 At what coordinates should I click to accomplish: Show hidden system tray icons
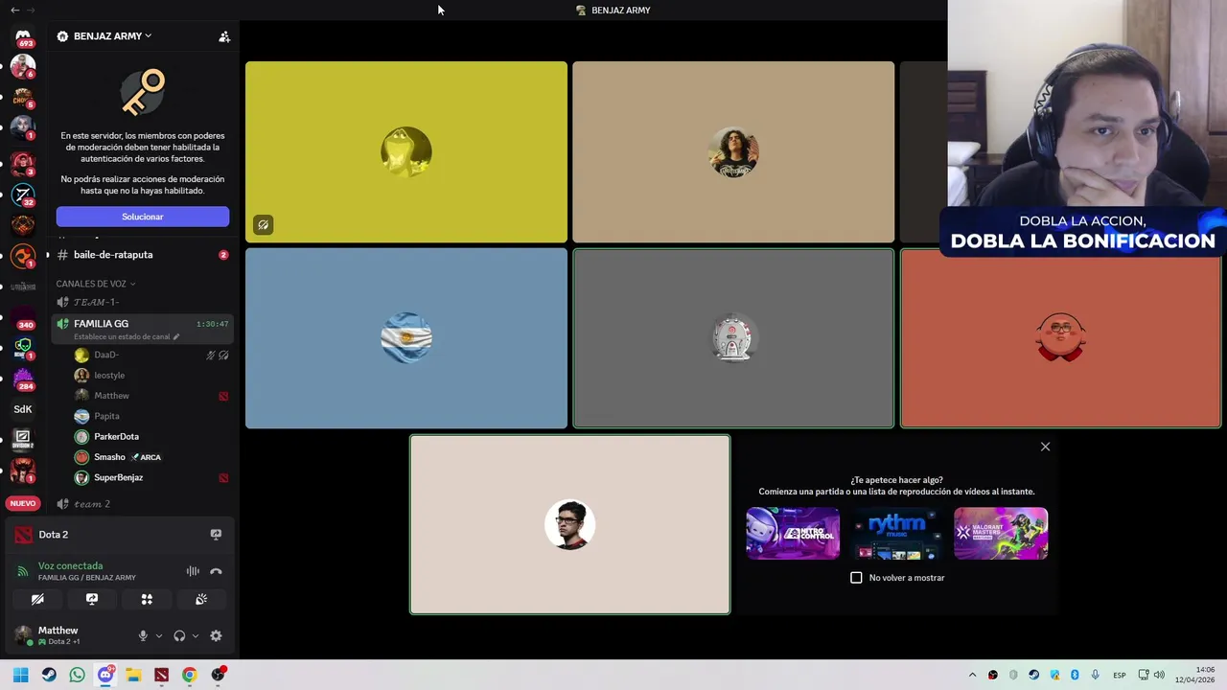click(972, 675)
